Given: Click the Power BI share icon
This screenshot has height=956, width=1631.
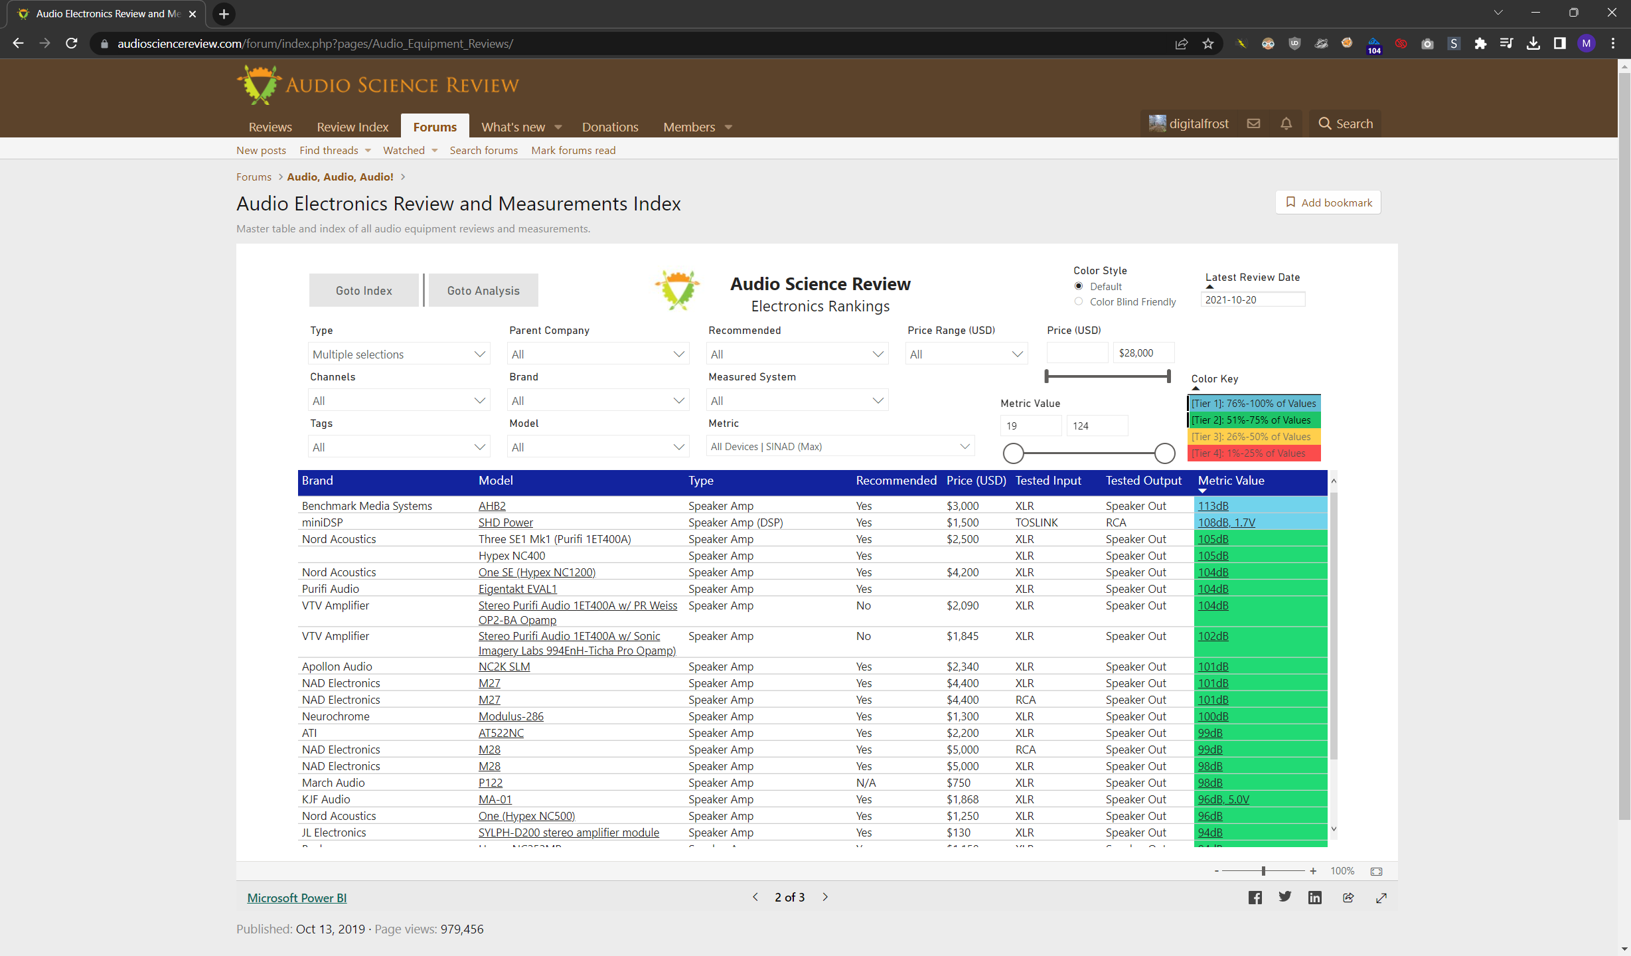Looking at the screenshot, I should pyautogui.click(x=1348, y=898).
